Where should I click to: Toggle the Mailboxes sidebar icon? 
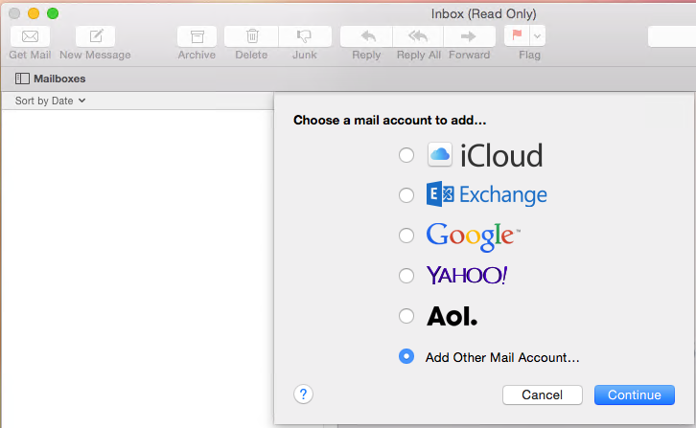[x=22, y=79]
